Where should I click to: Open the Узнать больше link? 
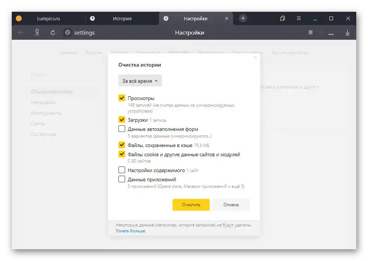[x=131, y=231]
